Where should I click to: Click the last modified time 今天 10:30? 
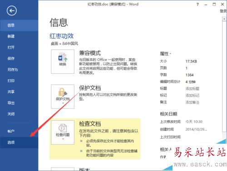coord(194,122)
